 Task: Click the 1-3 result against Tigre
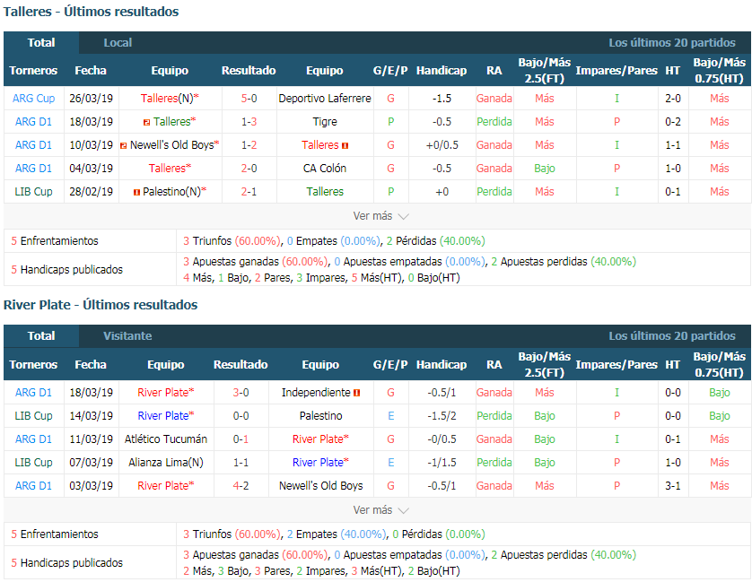click(249, 122)
